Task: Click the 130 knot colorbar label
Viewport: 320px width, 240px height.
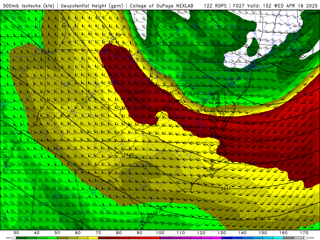Action: click(222, 233)
